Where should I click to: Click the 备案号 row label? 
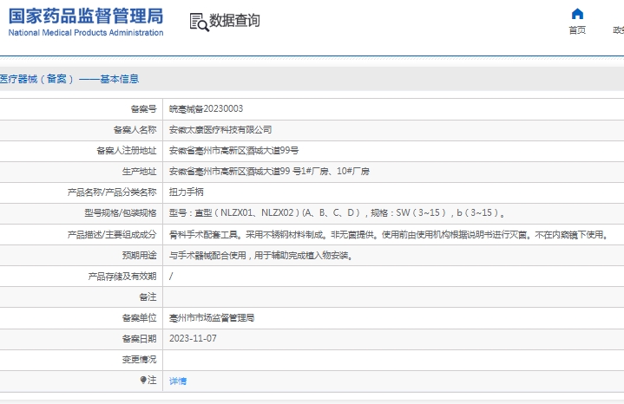(x=144, y=109)
